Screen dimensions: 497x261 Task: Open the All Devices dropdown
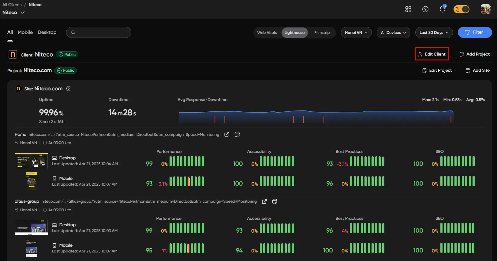click(393, 33)
